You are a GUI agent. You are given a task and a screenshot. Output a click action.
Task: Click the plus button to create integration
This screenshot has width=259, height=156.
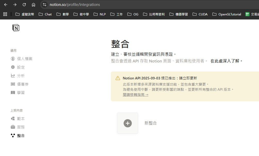click(128, 123)
